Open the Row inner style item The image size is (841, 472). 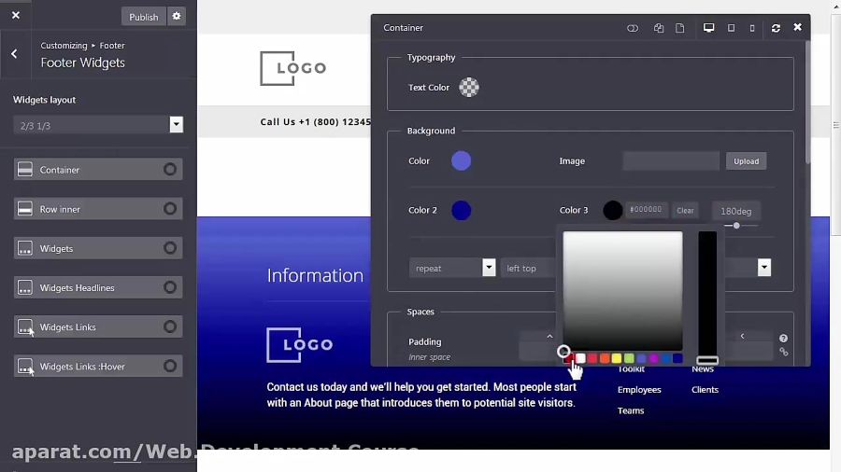[98, 209]
